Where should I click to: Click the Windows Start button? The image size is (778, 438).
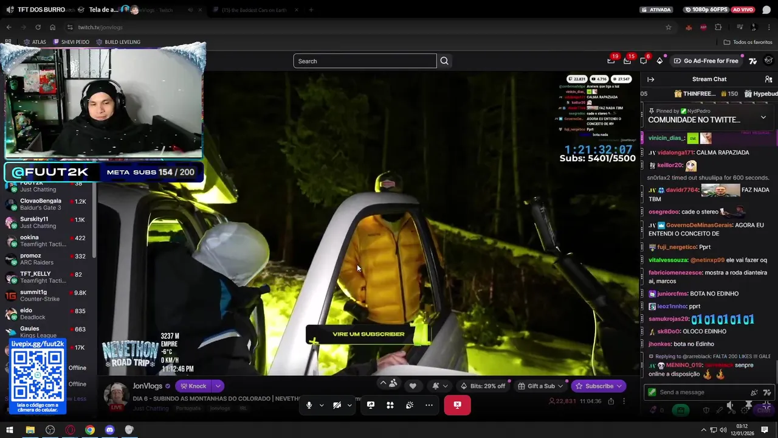pyautogui.click(x=10, y=429)
